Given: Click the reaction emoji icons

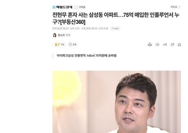Looking at the screenshot, I should point(57,44).
